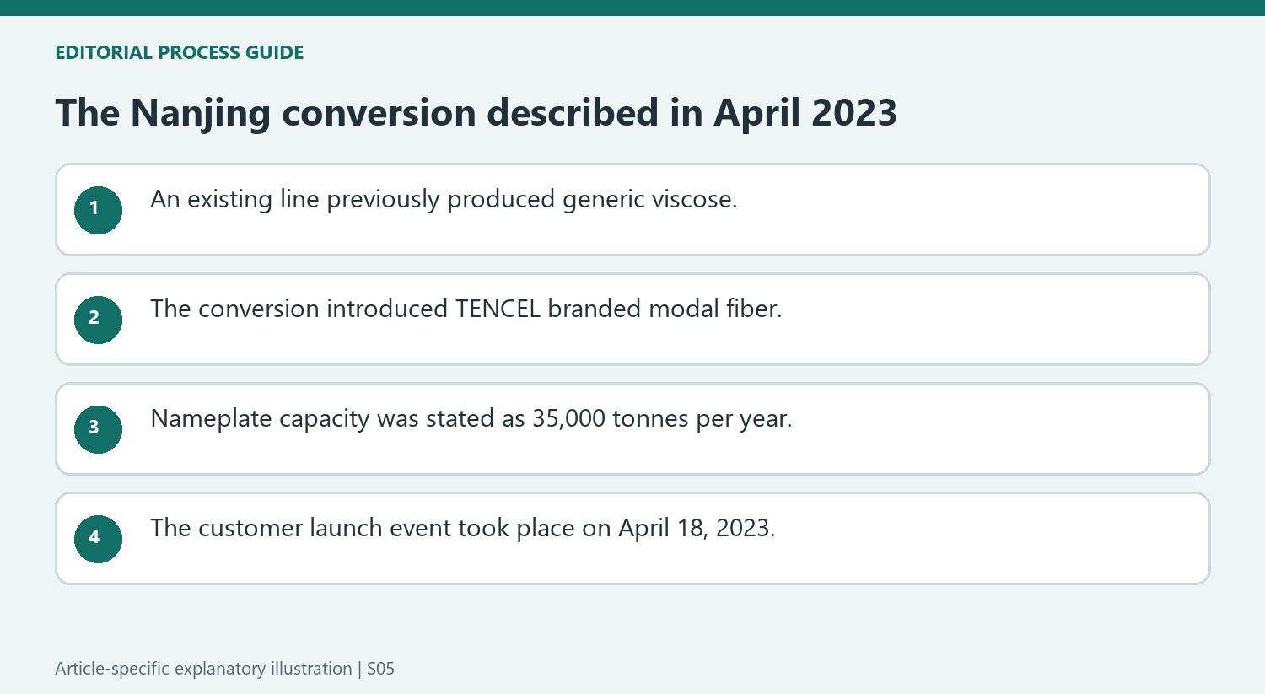Screen dimensions: 1265x694
Task: Select the title "The Nanjing conversion described in April 2023"
Action: click(x=476, y=113)
